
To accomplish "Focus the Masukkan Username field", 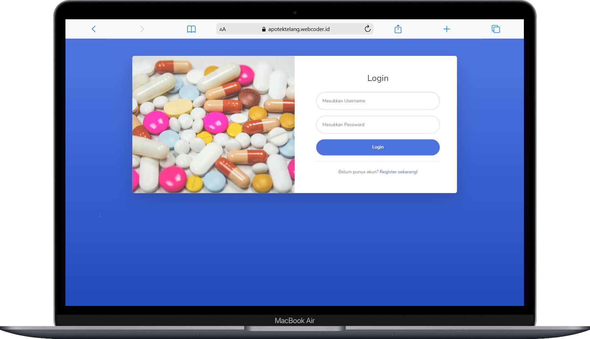I will click(x=378, y=101).
